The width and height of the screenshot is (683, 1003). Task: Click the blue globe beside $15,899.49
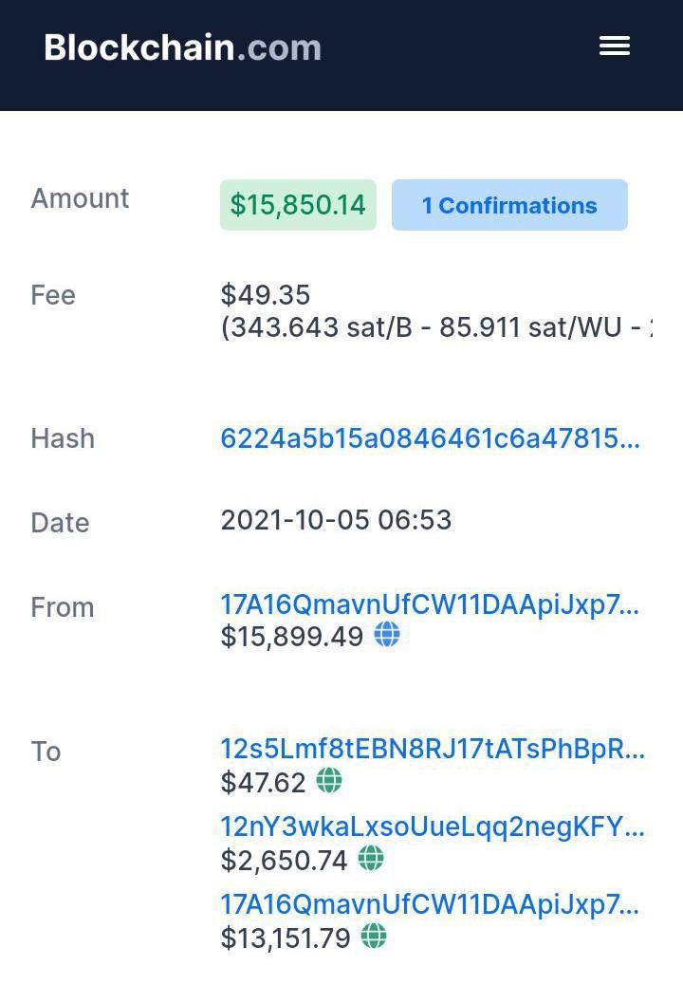click(x=387, y=635)
